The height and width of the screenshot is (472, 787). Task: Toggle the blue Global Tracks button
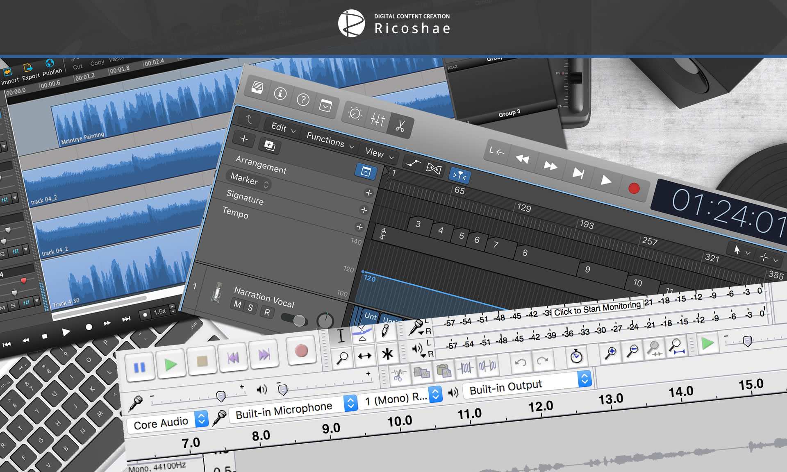click(366, 172)
